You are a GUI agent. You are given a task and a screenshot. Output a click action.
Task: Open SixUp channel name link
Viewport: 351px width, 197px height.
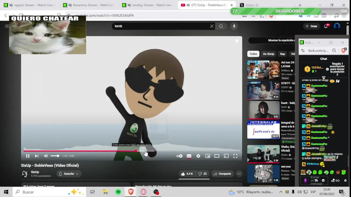pyautogui.click(x=35, y=172)
